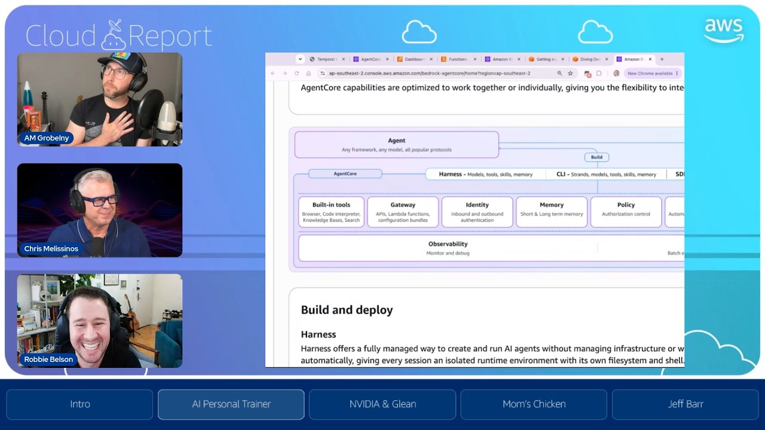Open the Chrome profile avatar
765x430 pixels.
tap(616, 73)
